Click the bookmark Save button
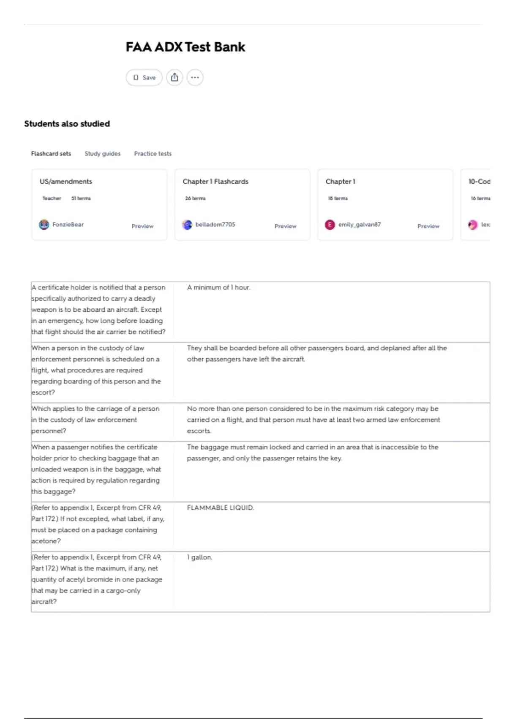Screen dimensions: 507x719 click(x=144, y=77)
